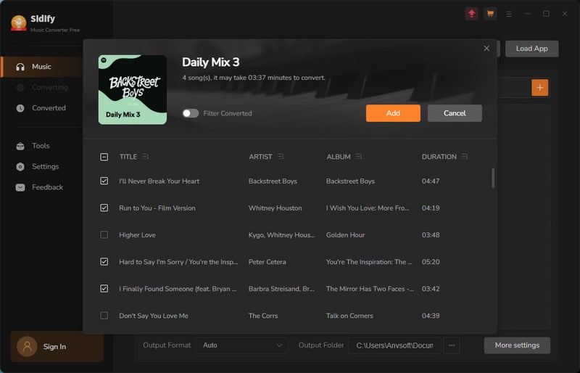Click the Output Folder path field

394,345
